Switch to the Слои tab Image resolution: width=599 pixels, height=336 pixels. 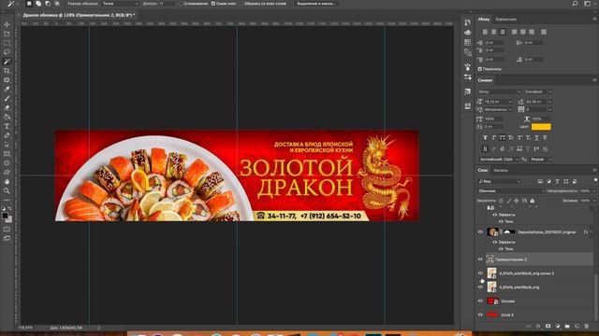(x=483, y=170)
